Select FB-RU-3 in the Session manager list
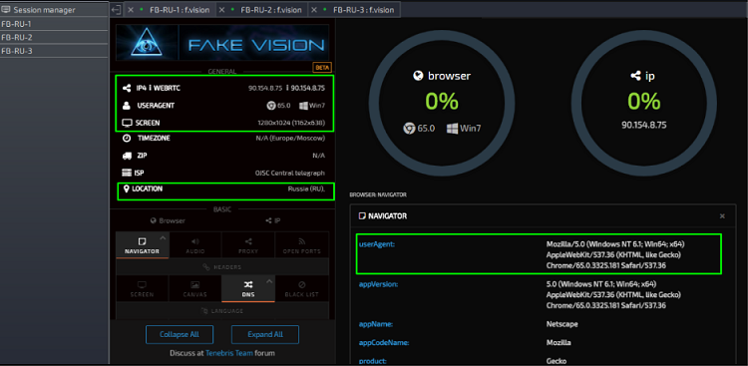748x366 pixels. 55,51
